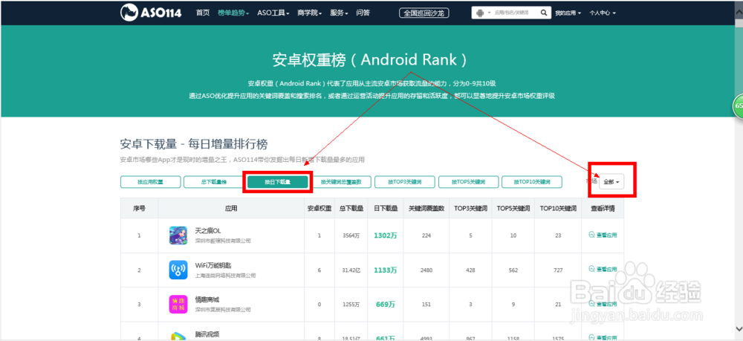Select the 按TOP10关键词 tab
743x341 pixels.
tap(532, 182)
